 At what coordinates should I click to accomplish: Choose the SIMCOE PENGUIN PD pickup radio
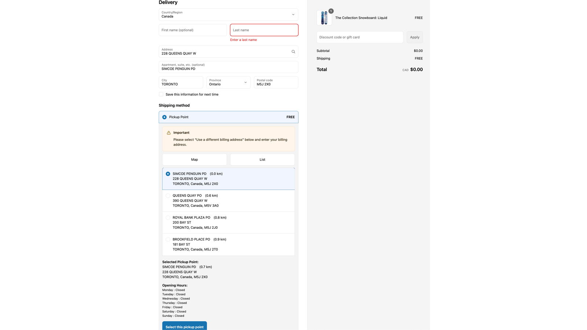click(168, 174)
